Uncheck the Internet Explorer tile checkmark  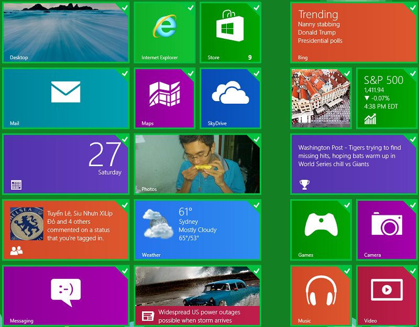pyautogui.click(x=191, y=8)
